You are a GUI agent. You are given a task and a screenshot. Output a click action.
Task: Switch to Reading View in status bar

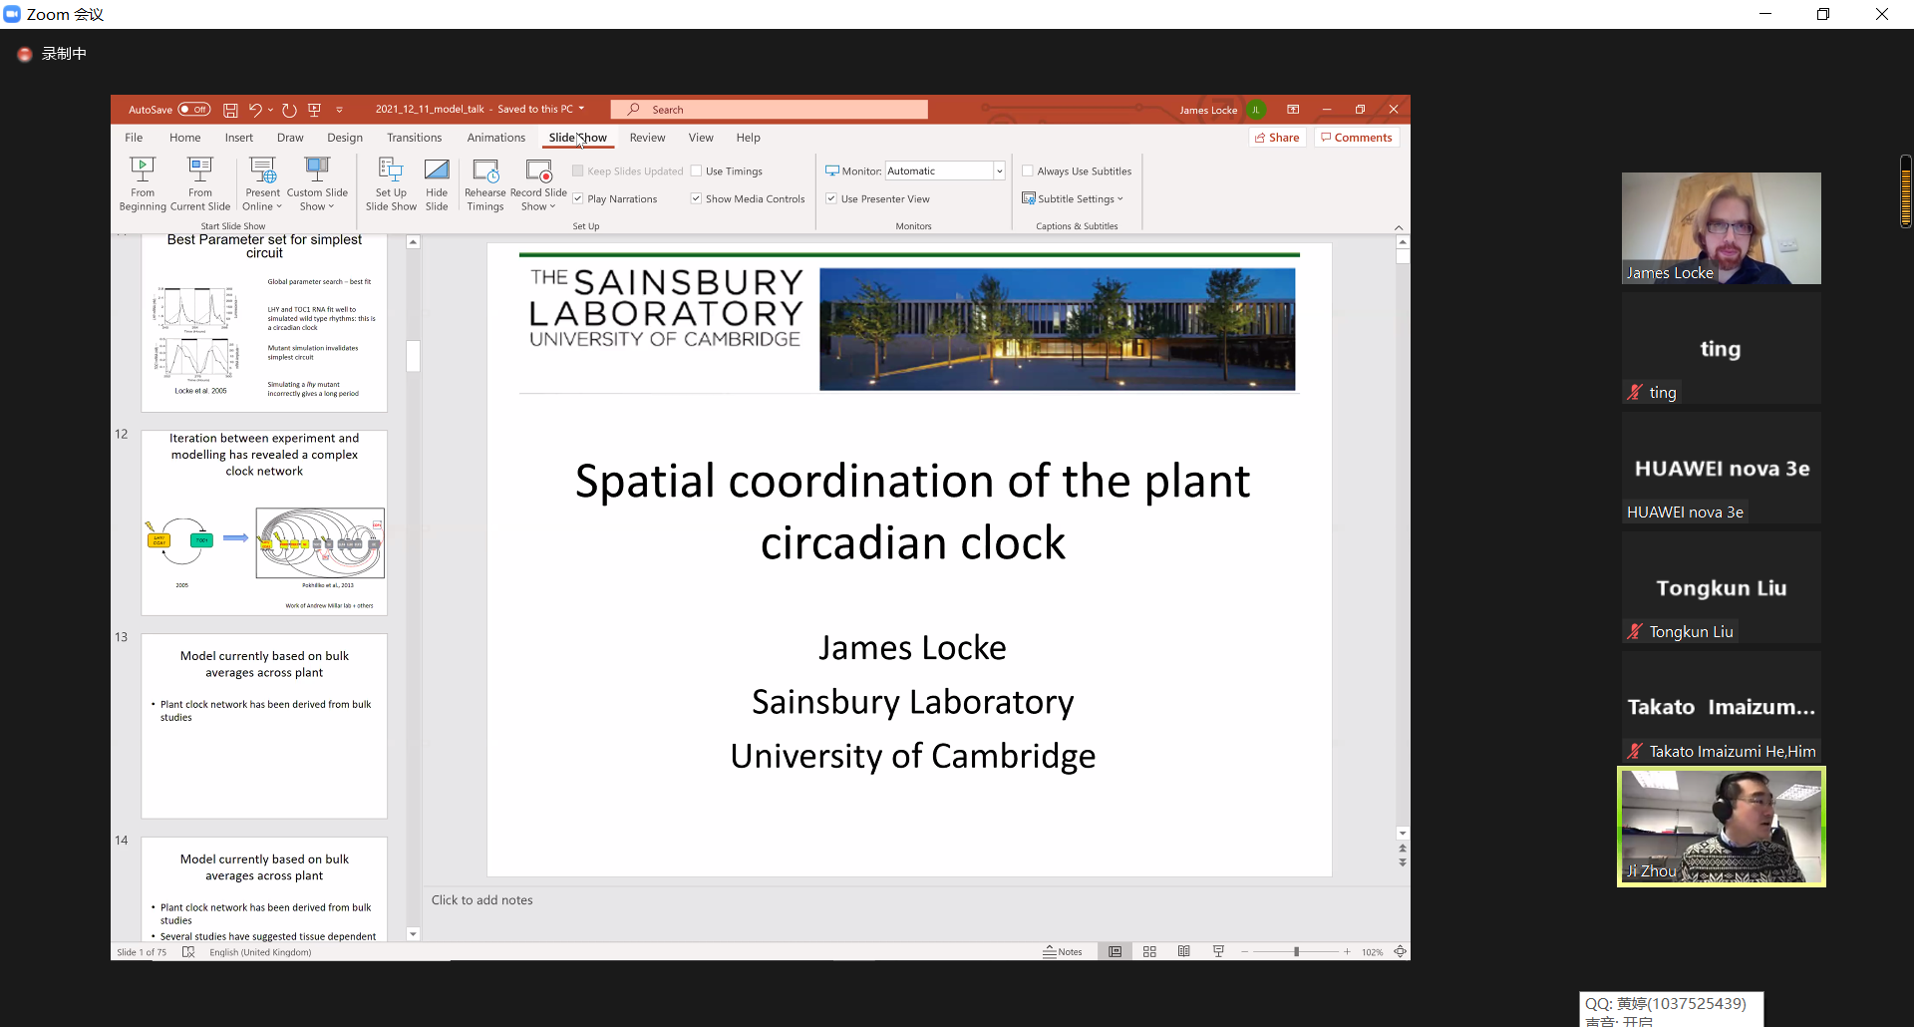coord(1183,952)
